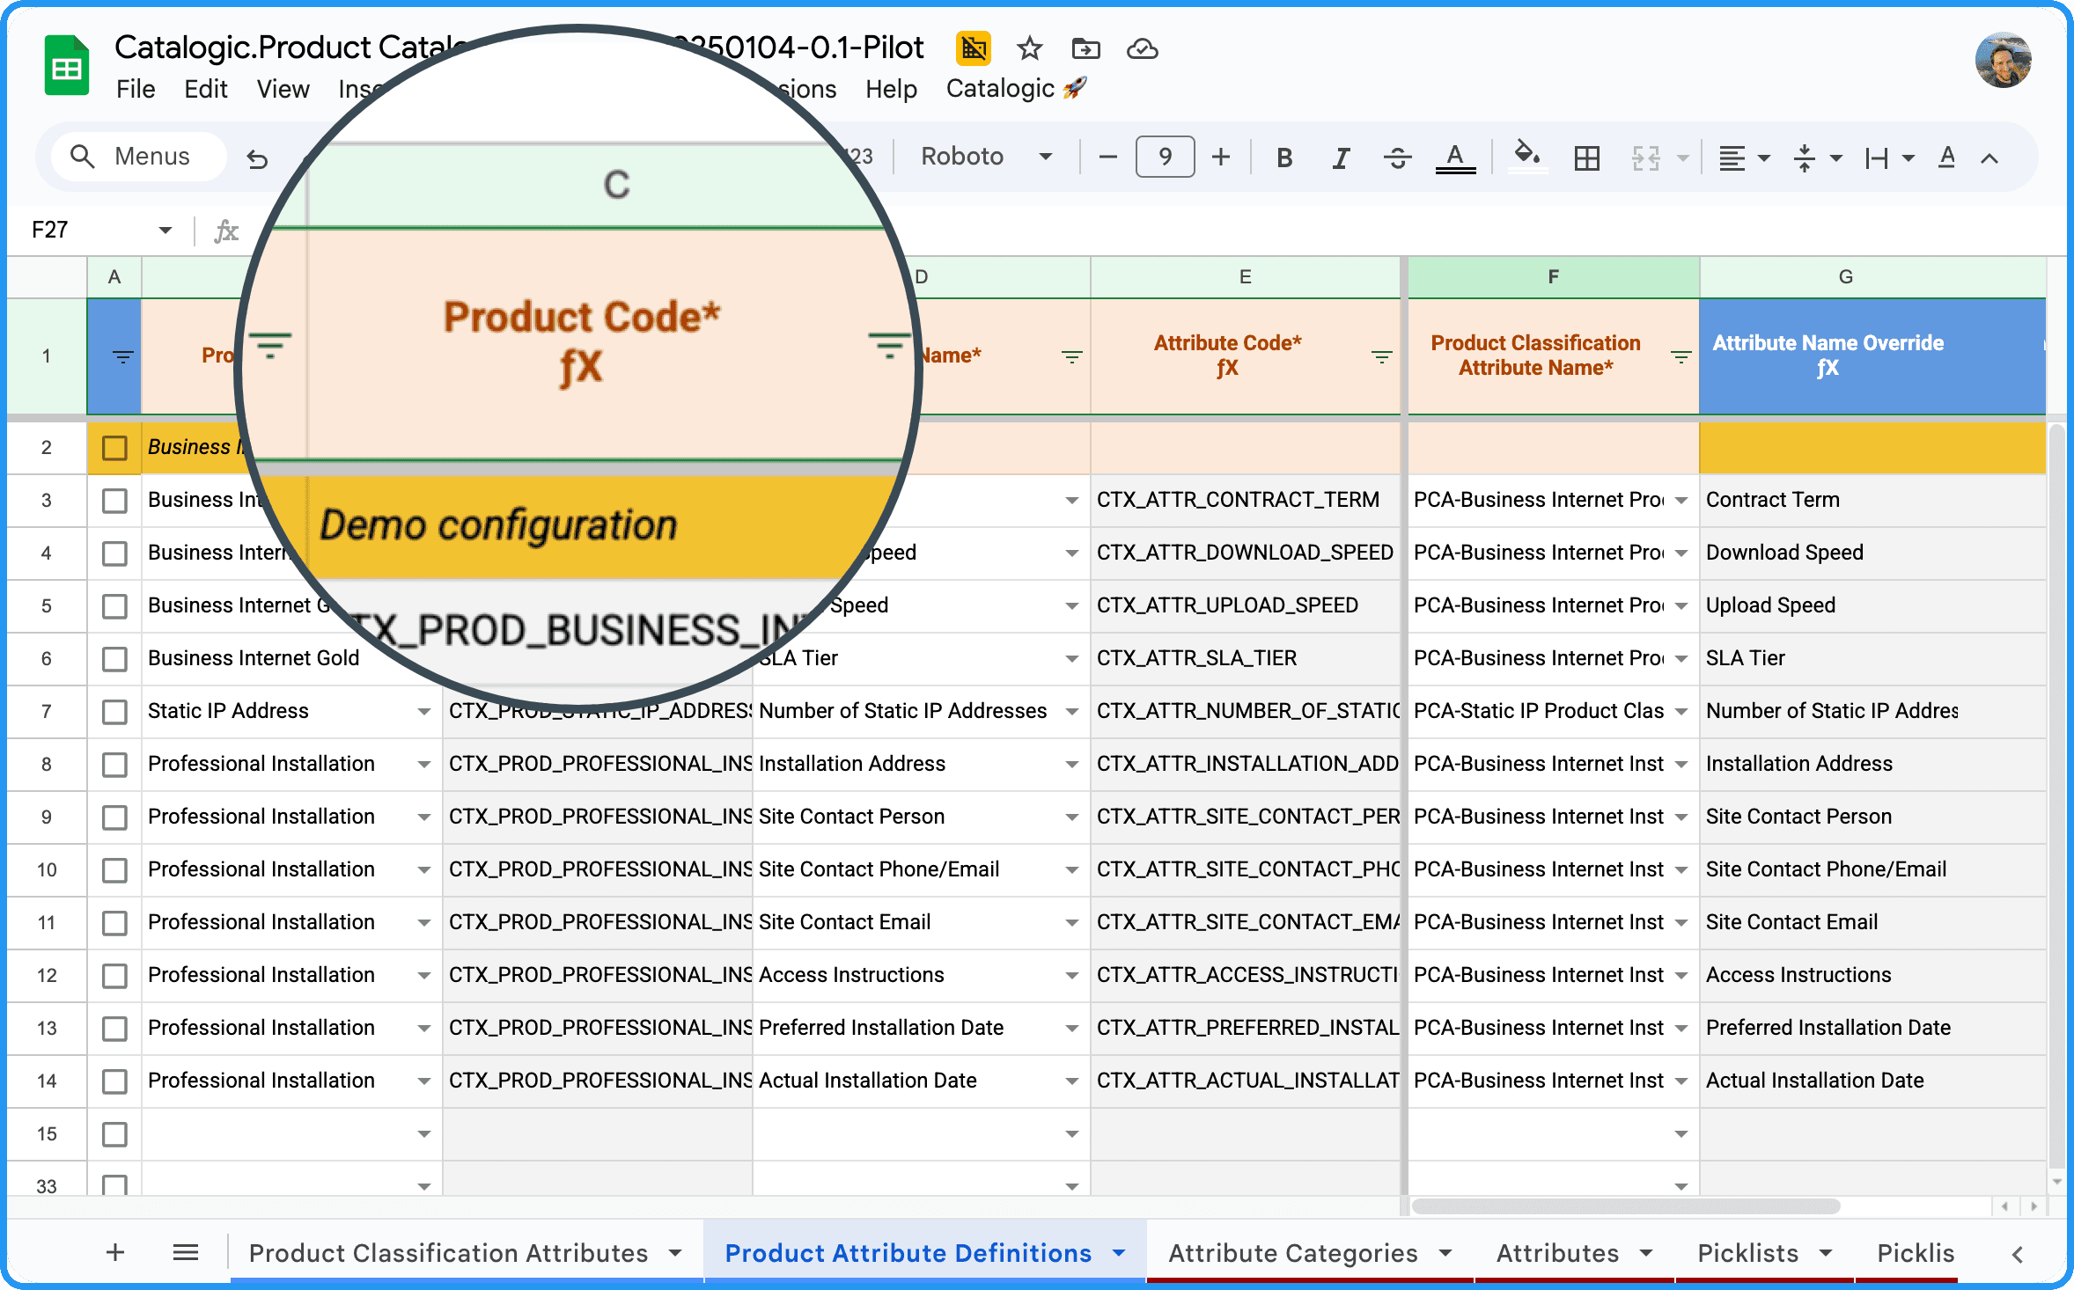Viewport: 2074px width, 1290px height.
Task: Expand the F27 name box dropdown
Action: tap(165, 231)
